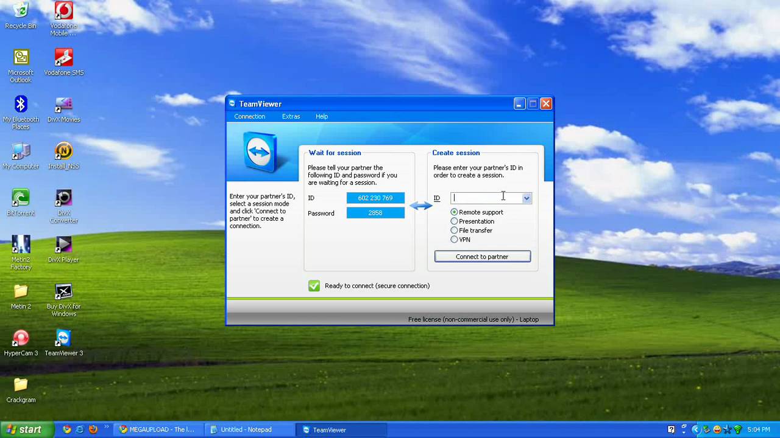780x438 pixels.
Task: Open the Connection menu
Action: pos(249,116)
